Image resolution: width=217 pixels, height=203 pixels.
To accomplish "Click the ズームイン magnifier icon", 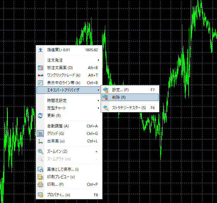I will click(41, 152).
